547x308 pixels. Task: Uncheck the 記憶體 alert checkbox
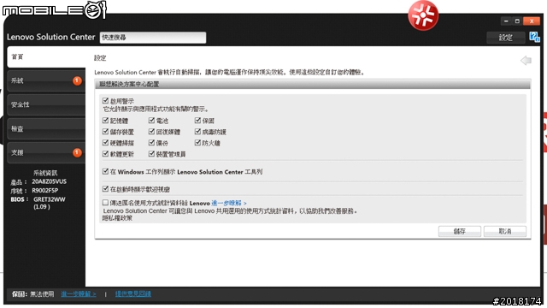coord(105,120)
